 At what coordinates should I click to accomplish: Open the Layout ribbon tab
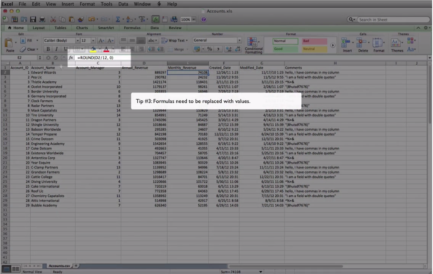(x=38, y=28)
